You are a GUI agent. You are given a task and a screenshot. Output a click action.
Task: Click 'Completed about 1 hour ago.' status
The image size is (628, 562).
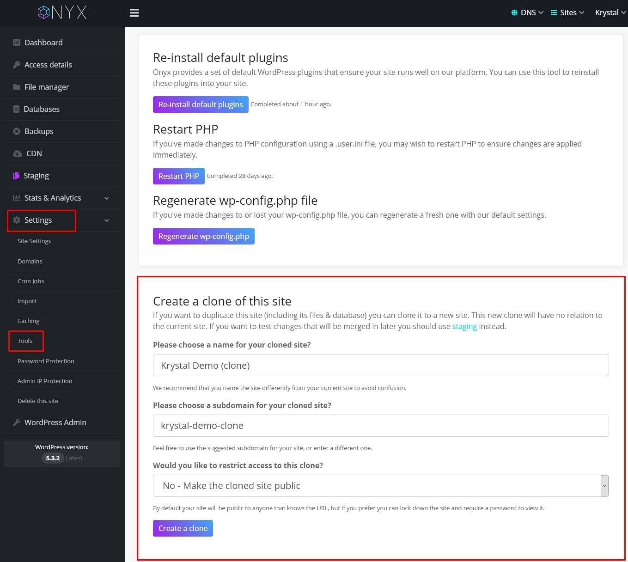tap(291, 104)
